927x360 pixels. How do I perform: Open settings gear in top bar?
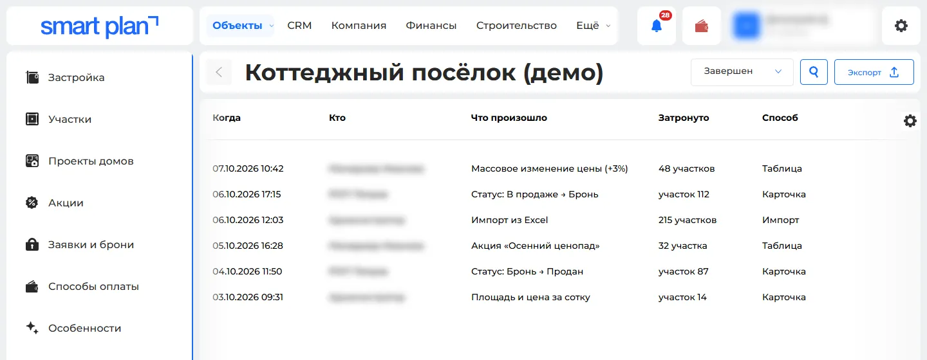click(x=901, y=26)
